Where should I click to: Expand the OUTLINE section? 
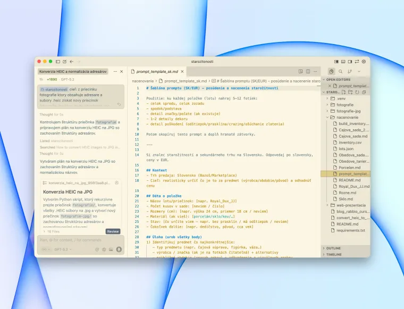pyautogui.click(x=346, y=248)
